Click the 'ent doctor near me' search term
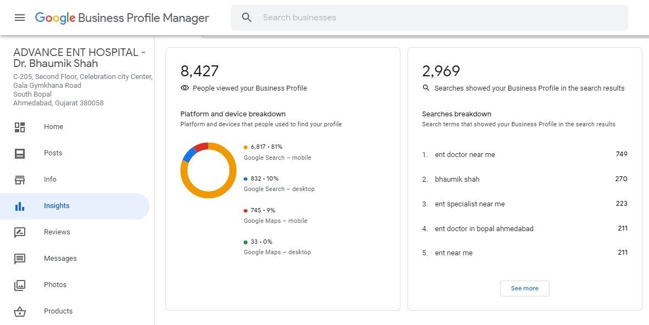Screen dimensions: 649x325 pos(465,155)
